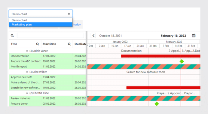Click the 2 Appoint... label in Christie Cline row
This screenshot has height=114, width=208.
point(175,93)
